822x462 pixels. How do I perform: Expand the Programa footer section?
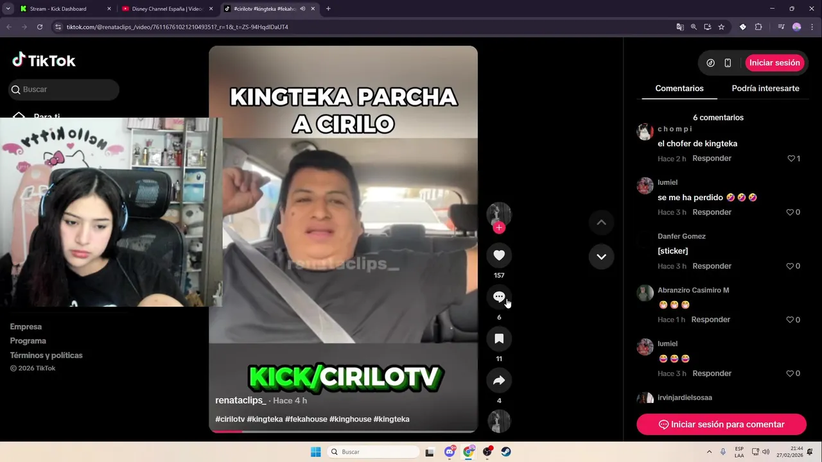tap(28, 341)
